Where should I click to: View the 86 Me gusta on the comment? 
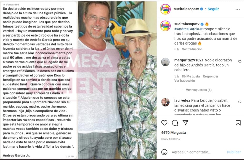pyautogui.click(x=191, y=76)
